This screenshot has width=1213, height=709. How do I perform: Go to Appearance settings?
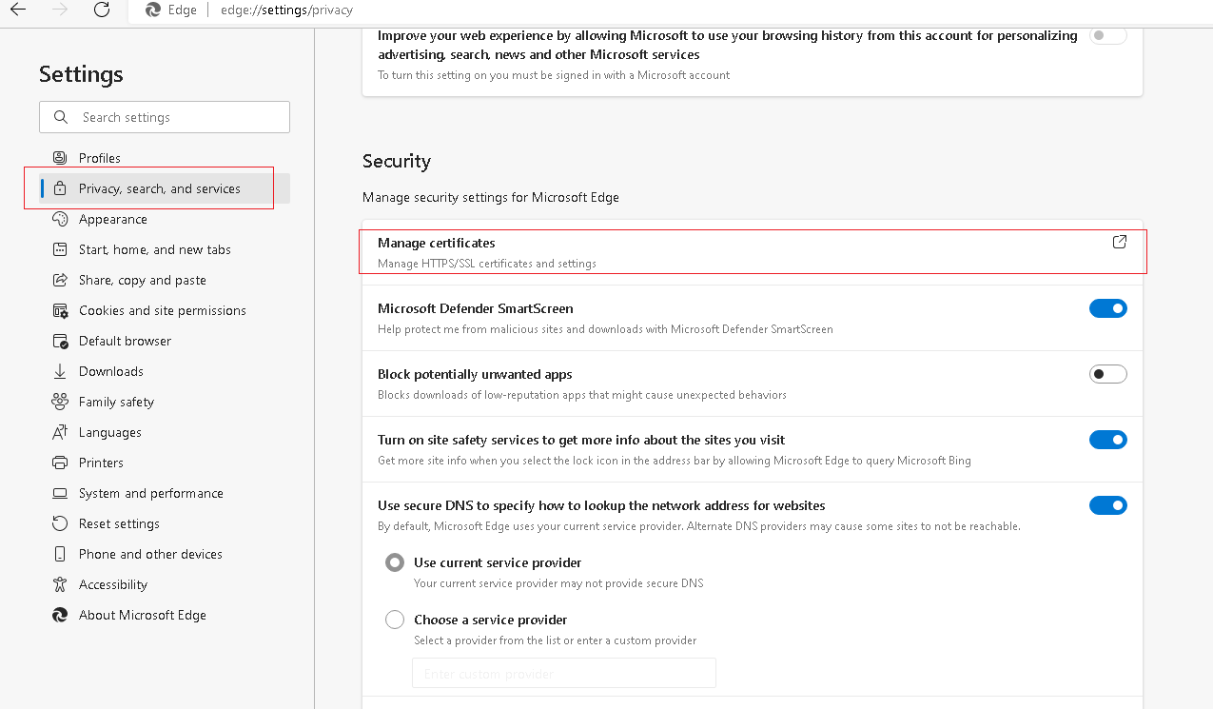pos(165,219)
